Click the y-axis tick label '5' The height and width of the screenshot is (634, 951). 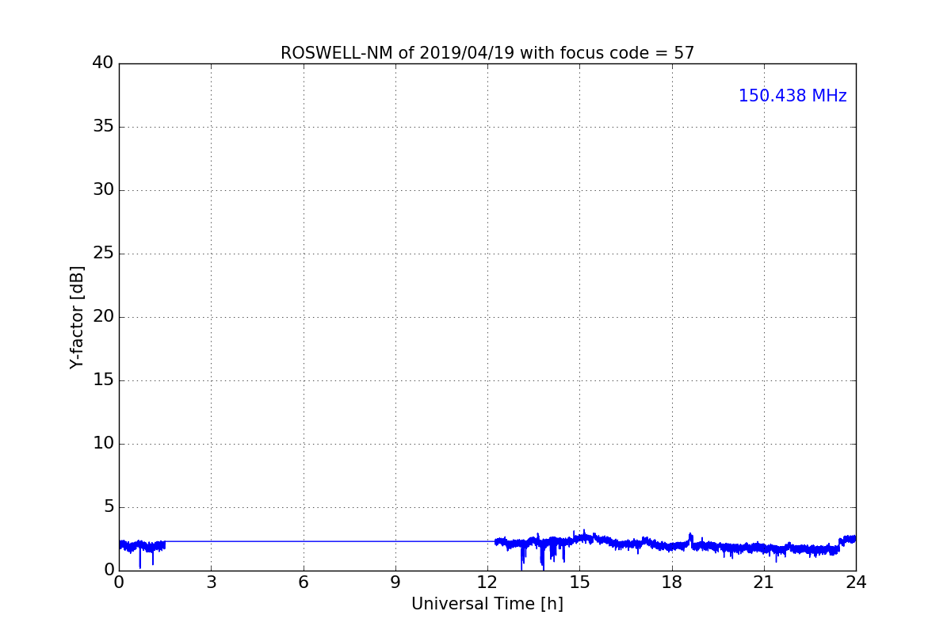109,506
